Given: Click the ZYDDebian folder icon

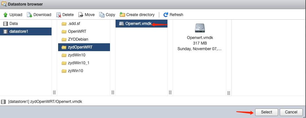Looking at the screenshot, I should (x=64, y=39).
